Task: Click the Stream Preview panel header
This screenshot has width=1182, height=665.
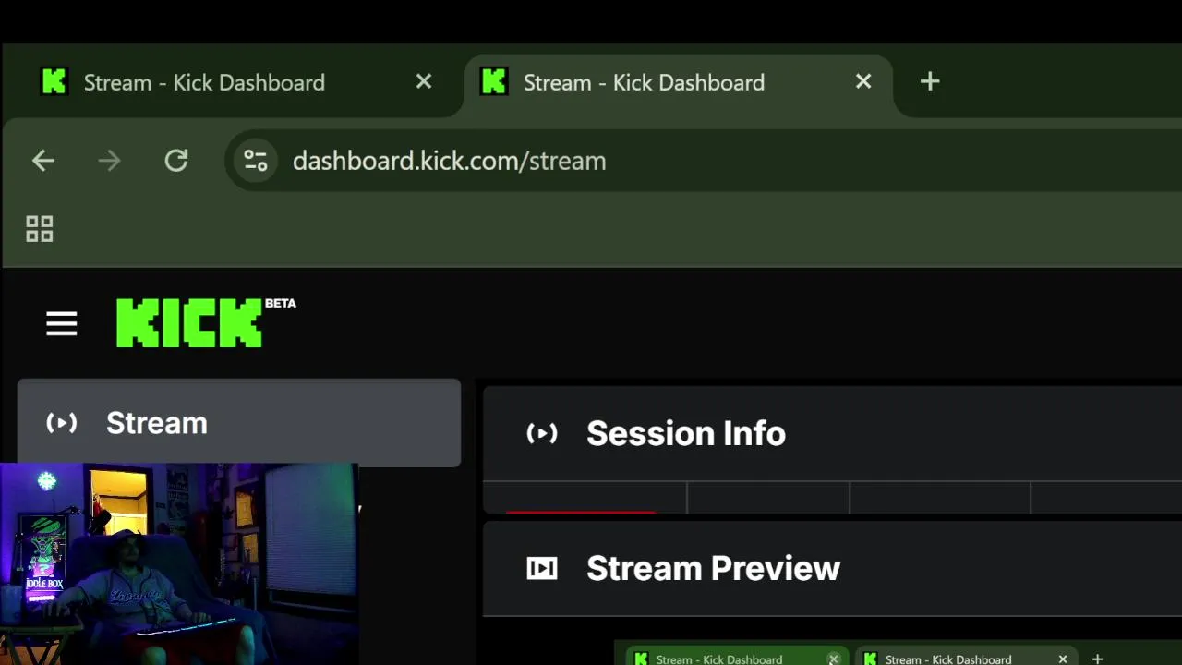Action: 832,568
